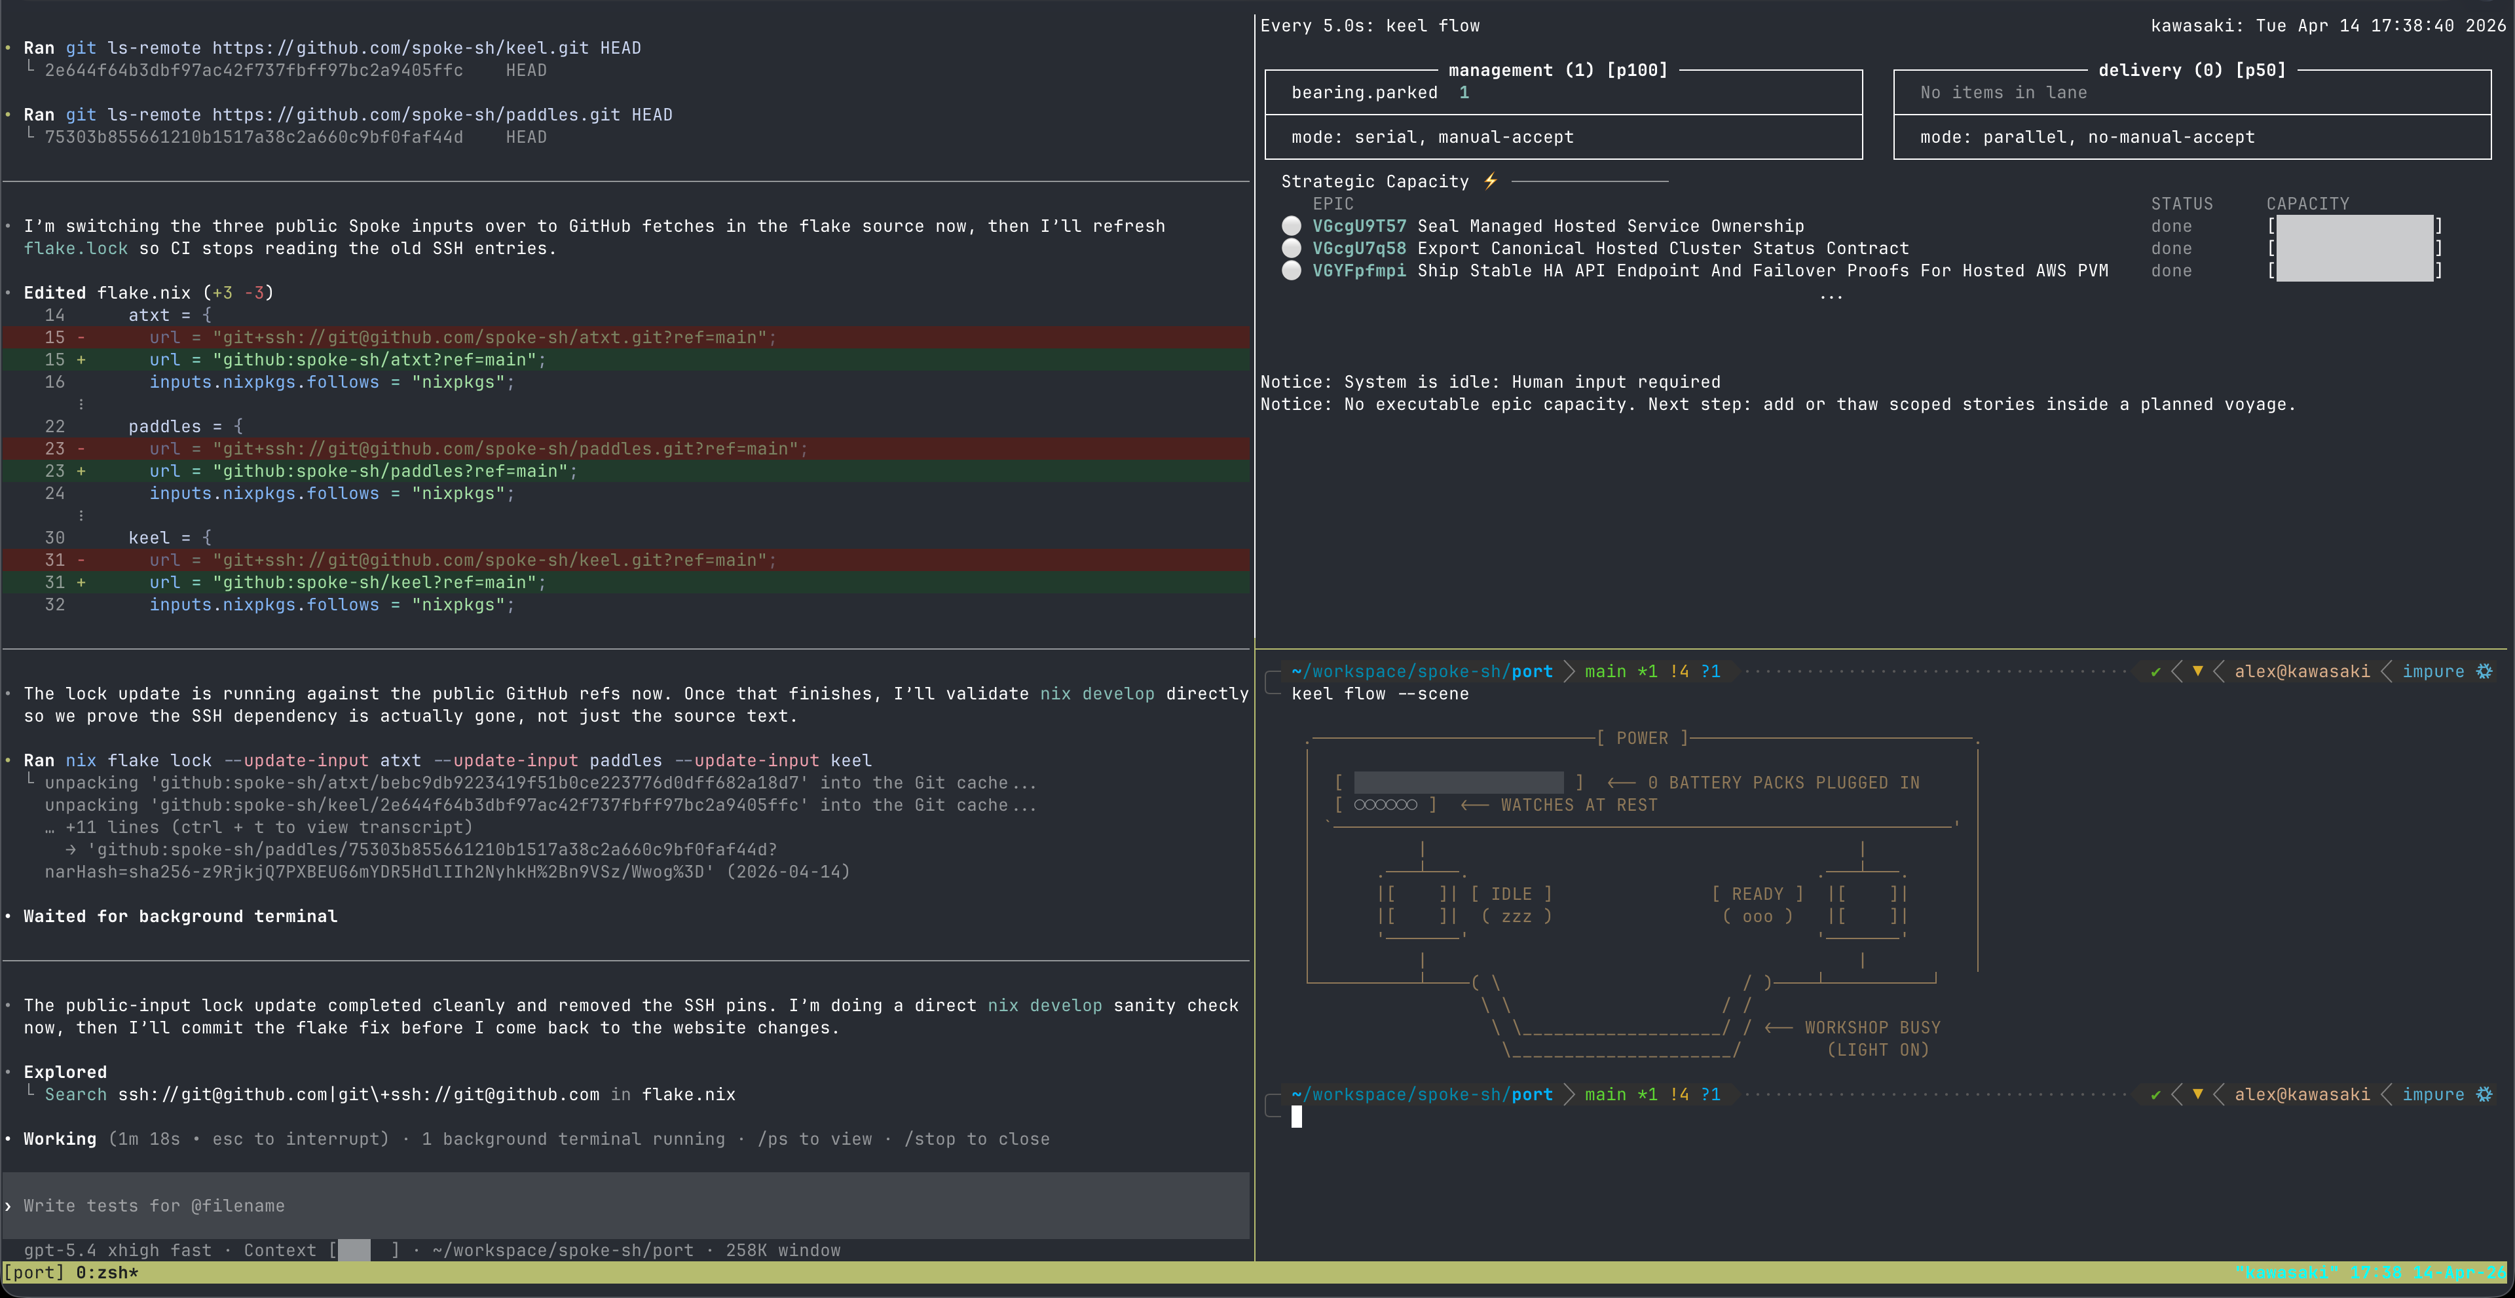Click the snowflake icon in the bottom prompt line
The width and height of the screenshot is (2515, 1298).
click(2485, 1094)
